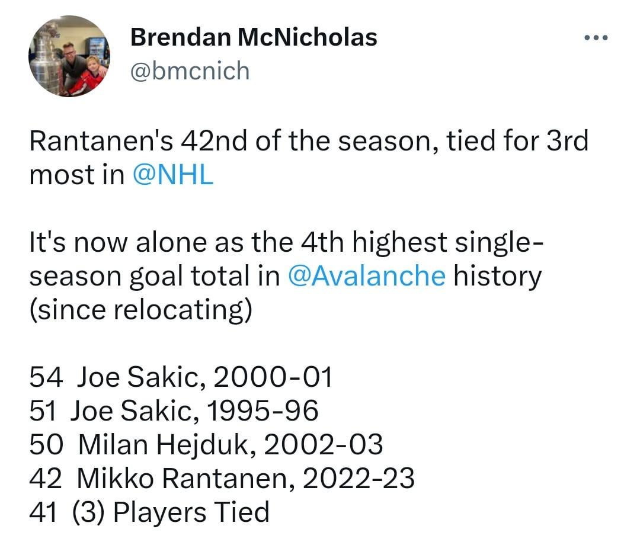
Task: Click the "41 (3) Players Tied" line
Action: 149,511
